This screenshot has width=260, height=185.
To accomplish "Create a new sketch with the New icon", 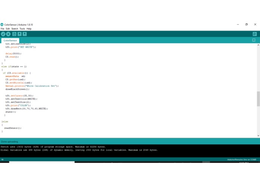I will point(15,34).
